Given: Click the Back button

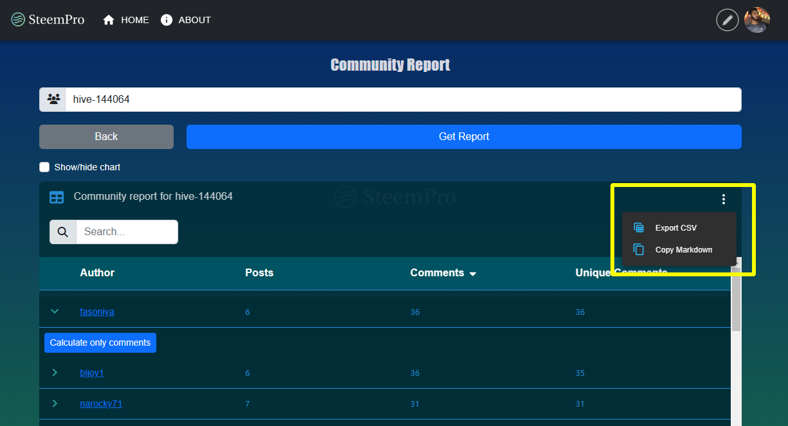Looking at the screenshot, I should [x=106, y=137].
